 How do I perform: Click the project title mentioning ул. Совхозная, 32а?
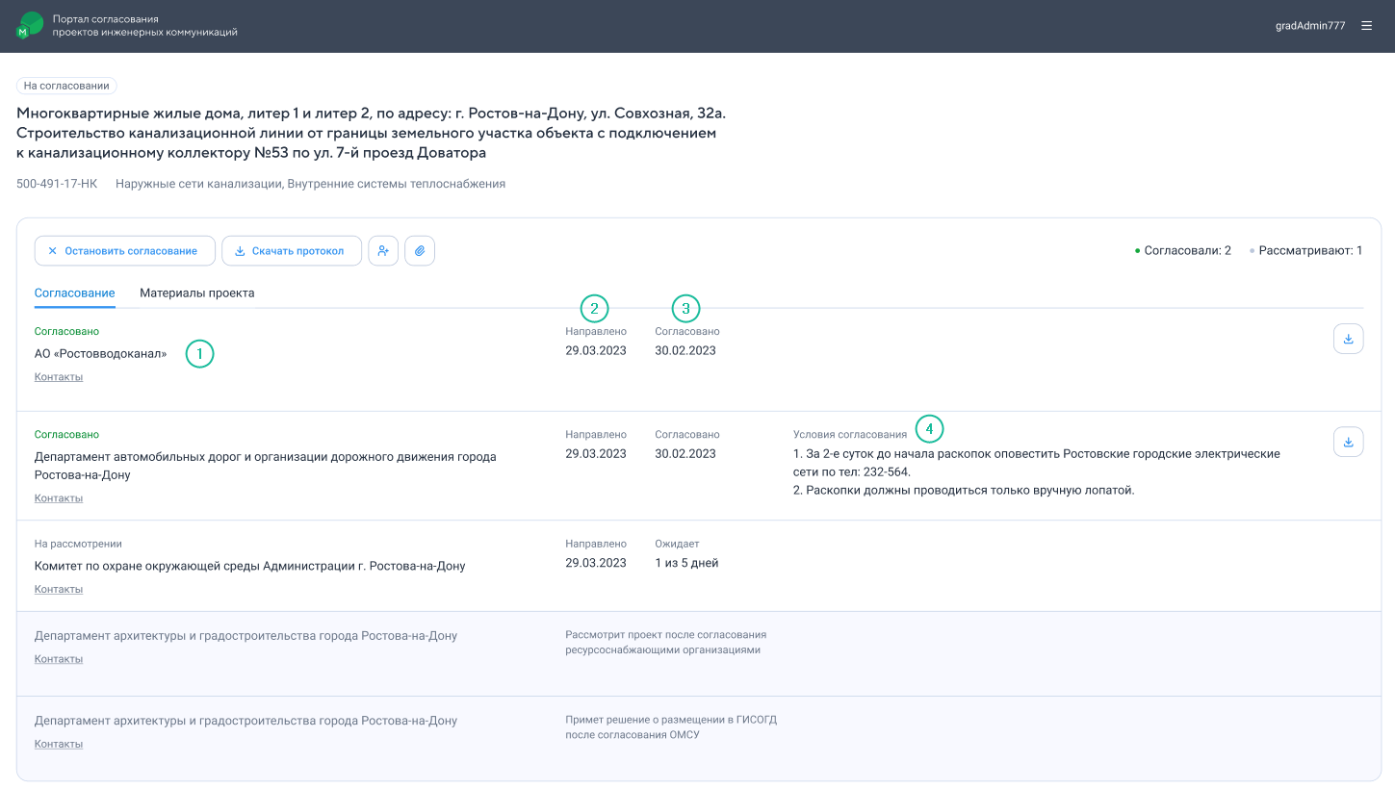(372, 133)
